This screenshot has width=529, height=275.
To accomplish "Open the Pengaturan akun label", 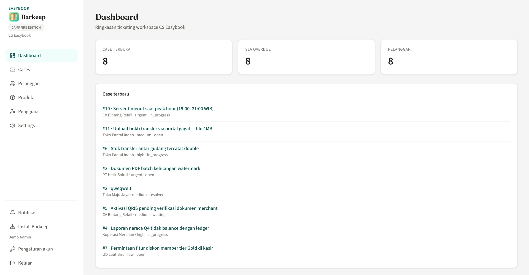I will pyautogui.click(x=36, y=249).
